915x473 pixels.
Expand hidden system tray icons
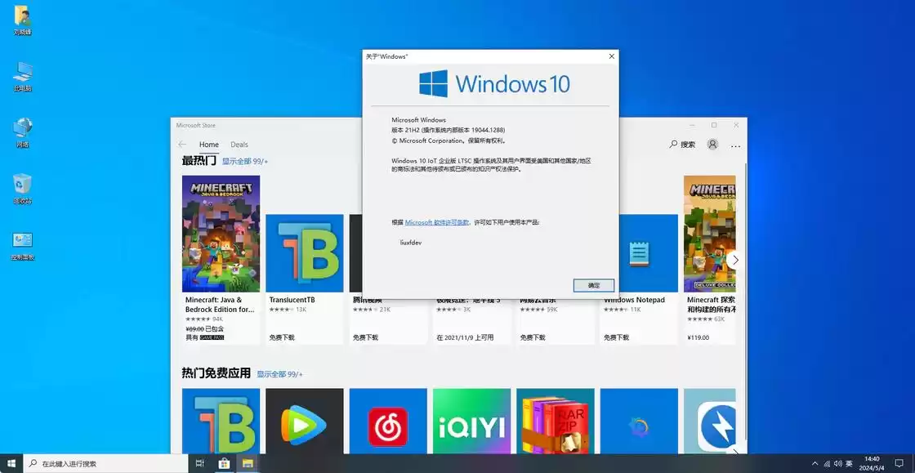click(815, 463)
